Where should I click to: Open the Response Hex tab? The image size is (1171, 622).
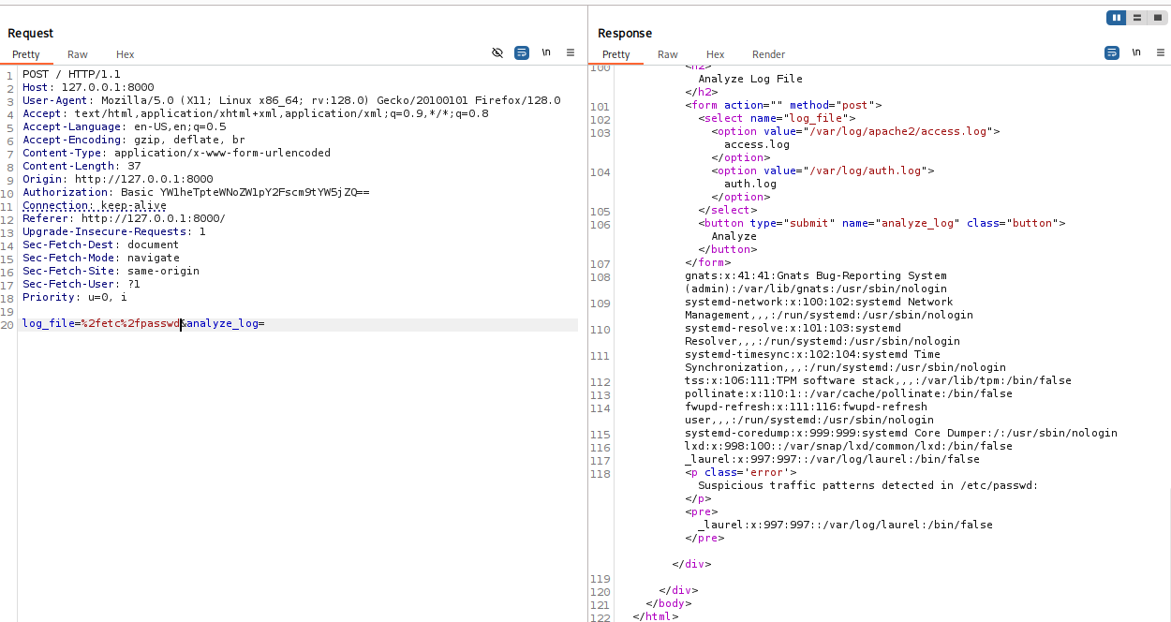716,55
